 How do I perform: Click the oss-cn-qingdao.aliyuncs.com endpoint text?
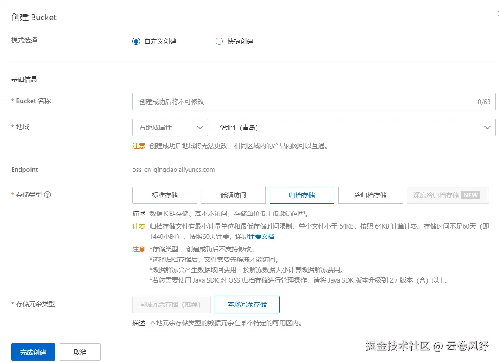[173, 170]
